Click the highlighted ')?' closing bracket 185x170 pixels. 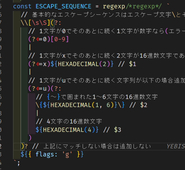[24, 146]
